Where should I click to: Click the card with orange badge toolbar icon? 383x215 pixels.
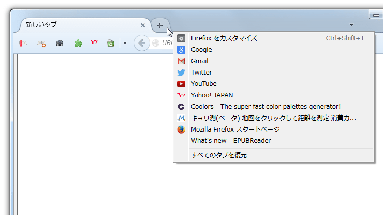click(x=41, y=44)
